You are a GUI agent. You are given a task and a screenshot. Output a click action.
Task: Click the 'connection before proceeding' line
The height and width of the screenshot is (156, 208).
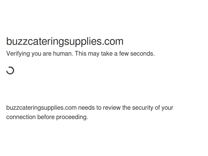coord(47,117)
